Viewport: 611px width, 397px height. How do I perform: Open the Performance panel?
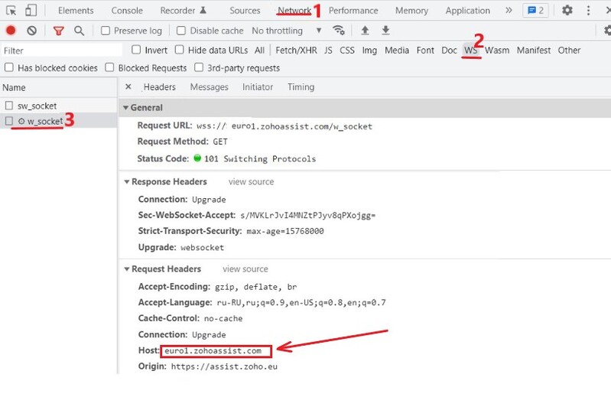click(353, 11)
